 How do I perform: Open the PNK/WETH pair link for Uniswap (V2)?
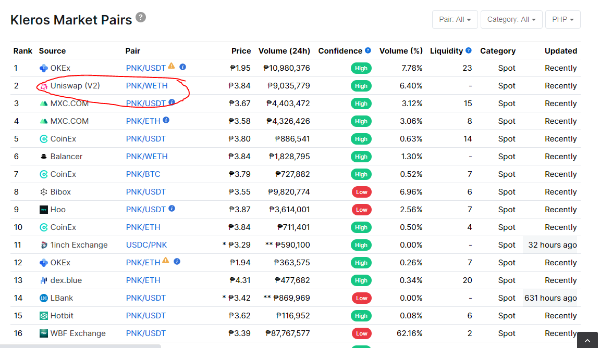[x=147, y=86]
